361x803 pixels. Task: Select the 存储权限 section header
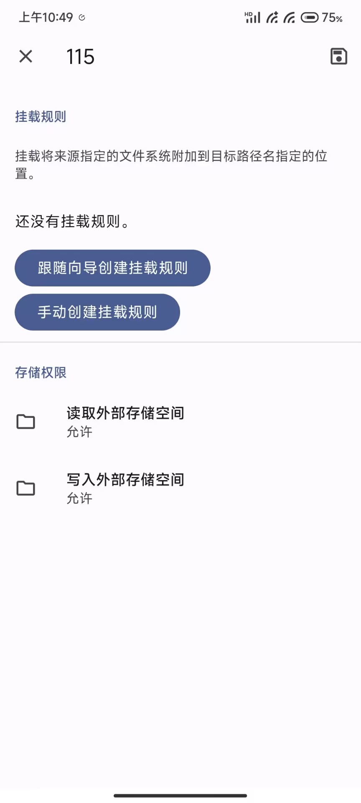pos(41,372)
